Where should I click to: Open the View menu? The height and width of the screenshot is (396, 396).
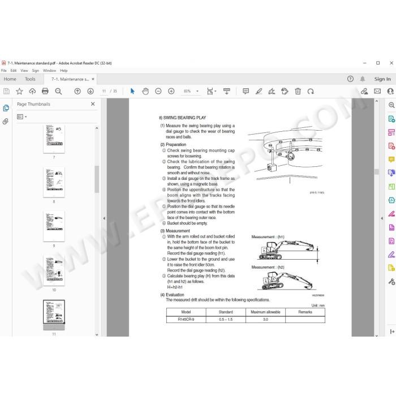24,71
